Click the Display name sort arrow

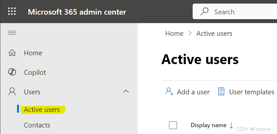[x=231, y=126]
